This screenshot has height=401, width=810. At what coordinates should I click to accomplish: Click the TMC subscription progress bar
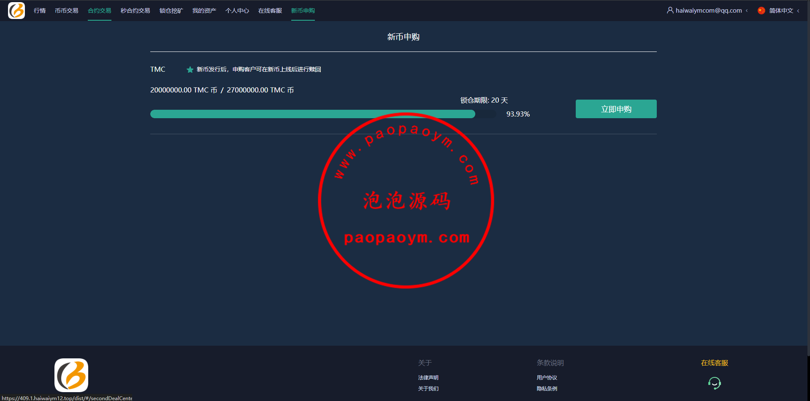point(323,114)
